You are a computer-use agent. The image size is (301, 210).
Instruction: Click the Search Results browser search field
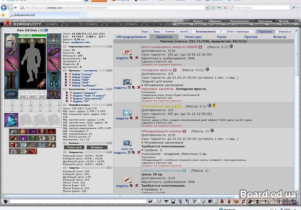pyautogui.click(x=260, y=8)
